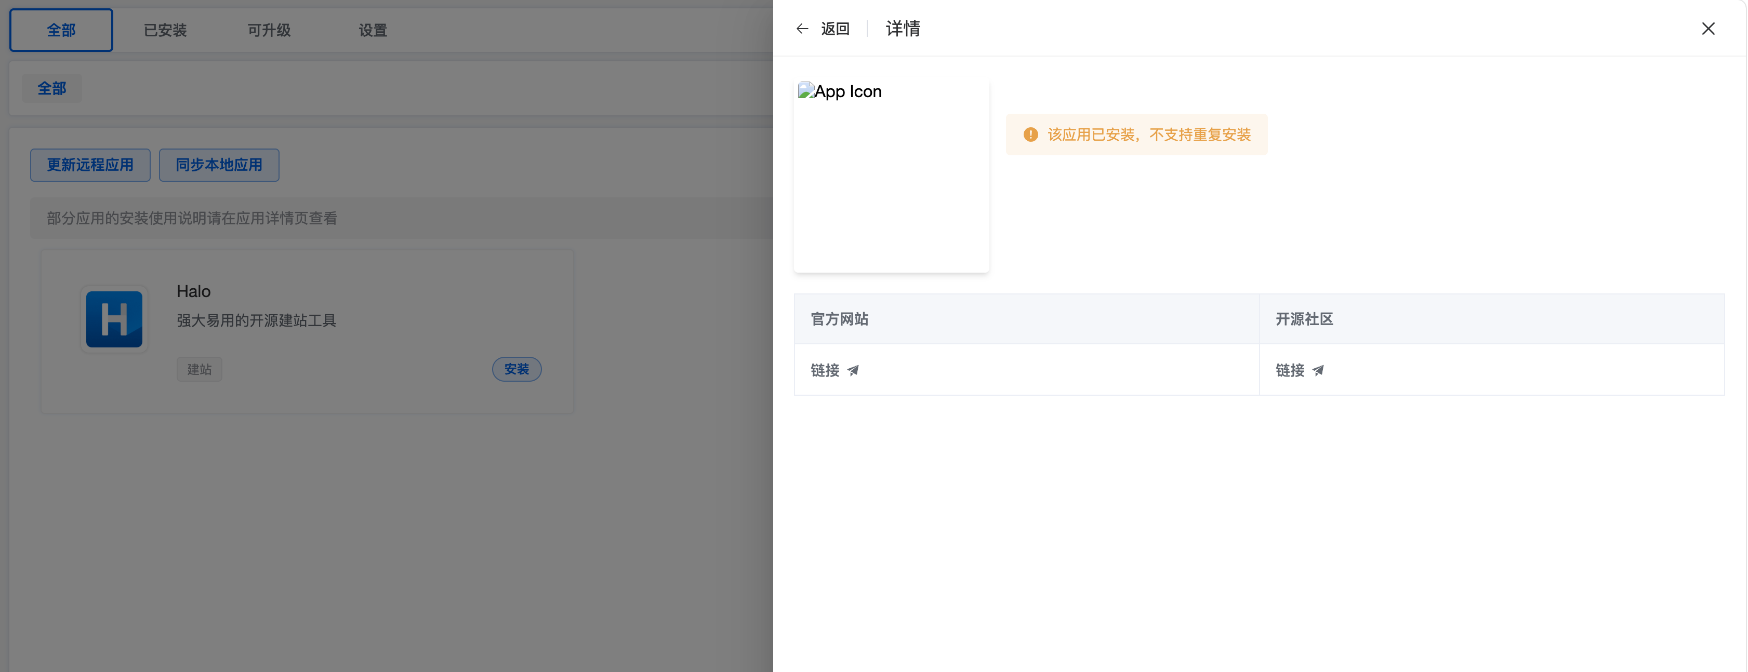Viewport: 1748px width, 672px height.
Task: Click the 更新远程应用 button
Action: click(90, 165)
